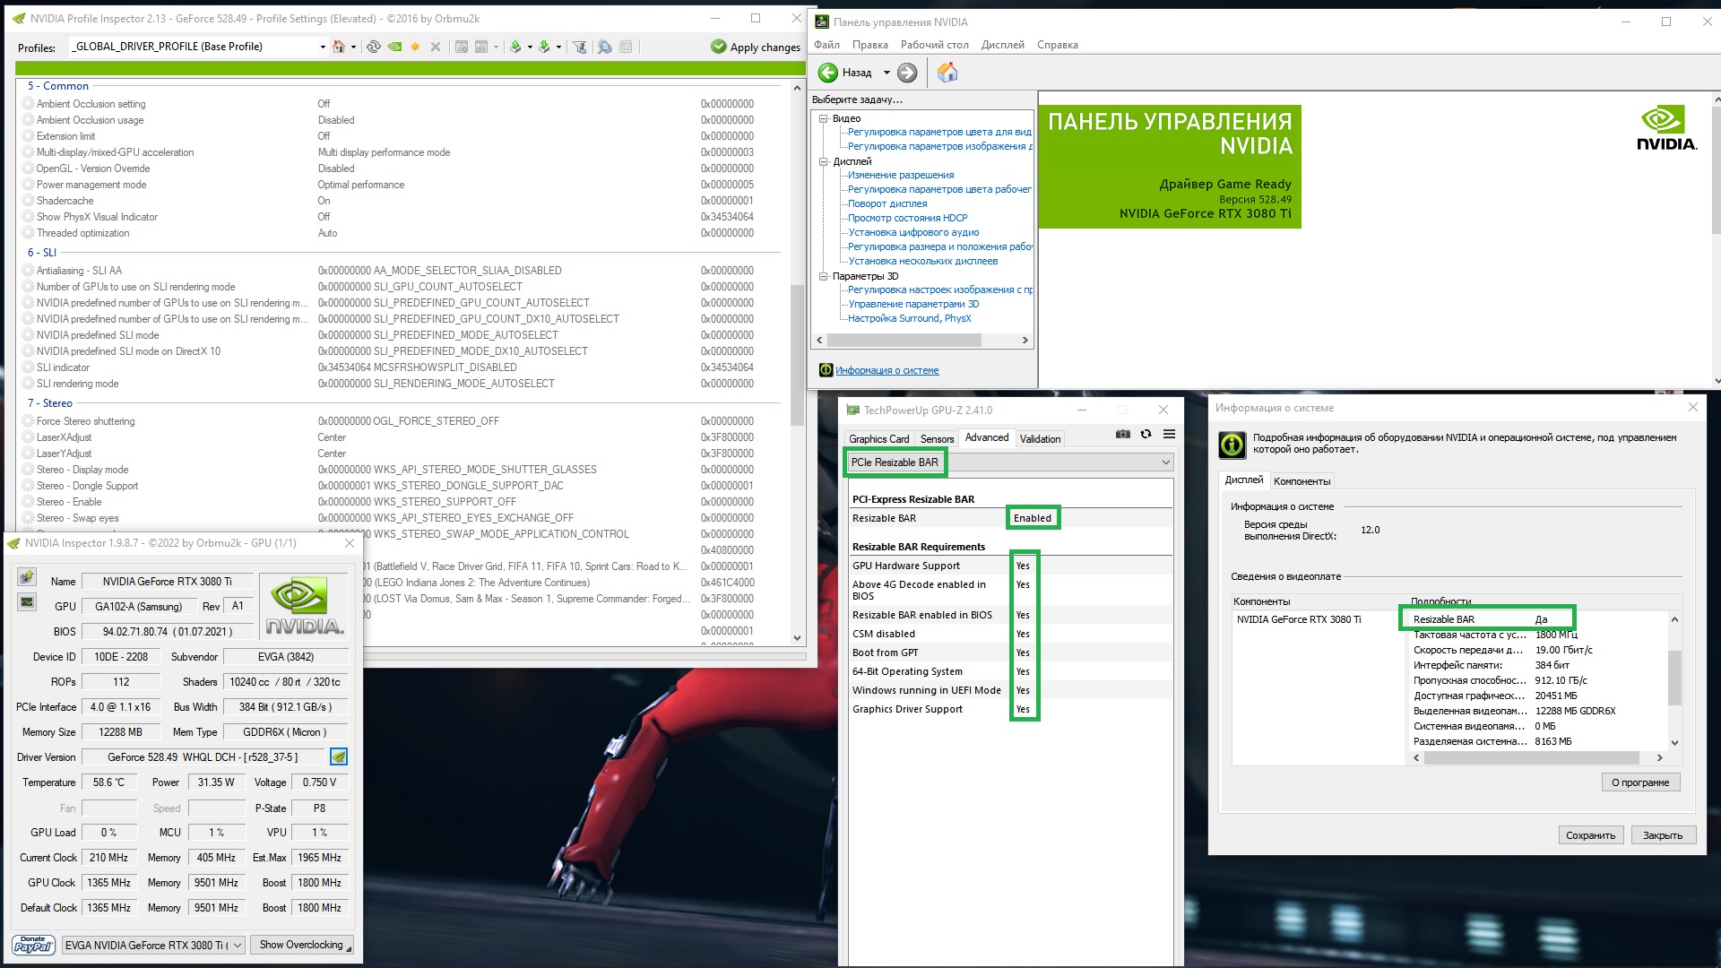Click the home profile icon in Profile Inspector toolbar
This screenshot has height=968, width=1721.
pos(339,47)
